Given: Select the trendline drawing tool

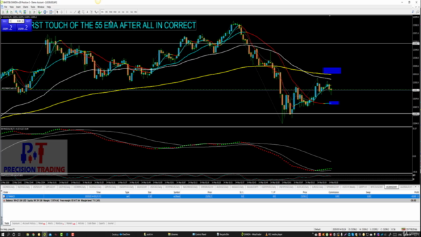Looking at the screenshot, I should pos(75,12).
